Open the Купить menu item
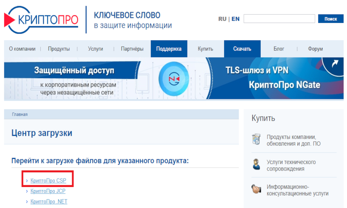The image size is (347, 208). (x=205, y=49)
